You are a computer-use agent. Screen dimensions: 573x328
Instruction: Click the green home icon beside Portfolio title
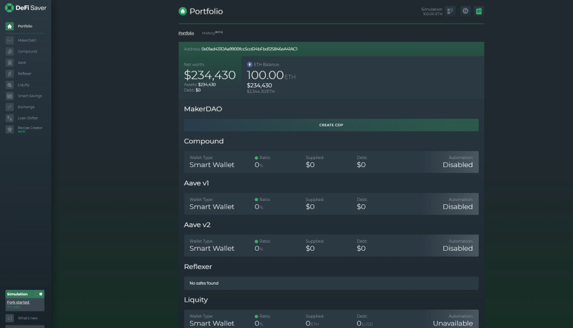[x=183, y=11]
